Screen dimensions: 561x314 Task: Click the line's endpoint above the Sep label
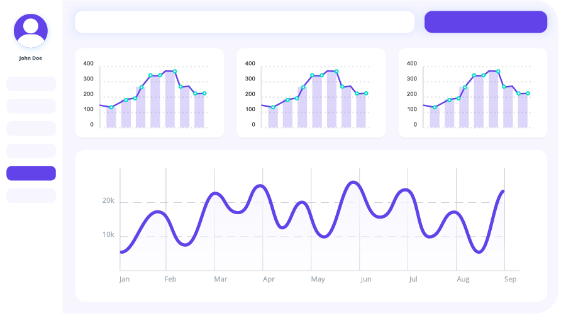tap(503, 191)
